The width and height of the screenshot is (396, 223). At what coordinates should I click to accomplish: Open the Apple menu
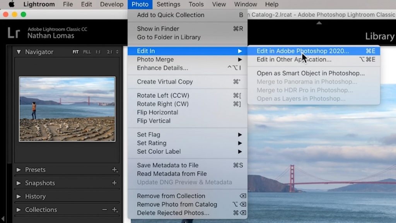click(12, 4)
